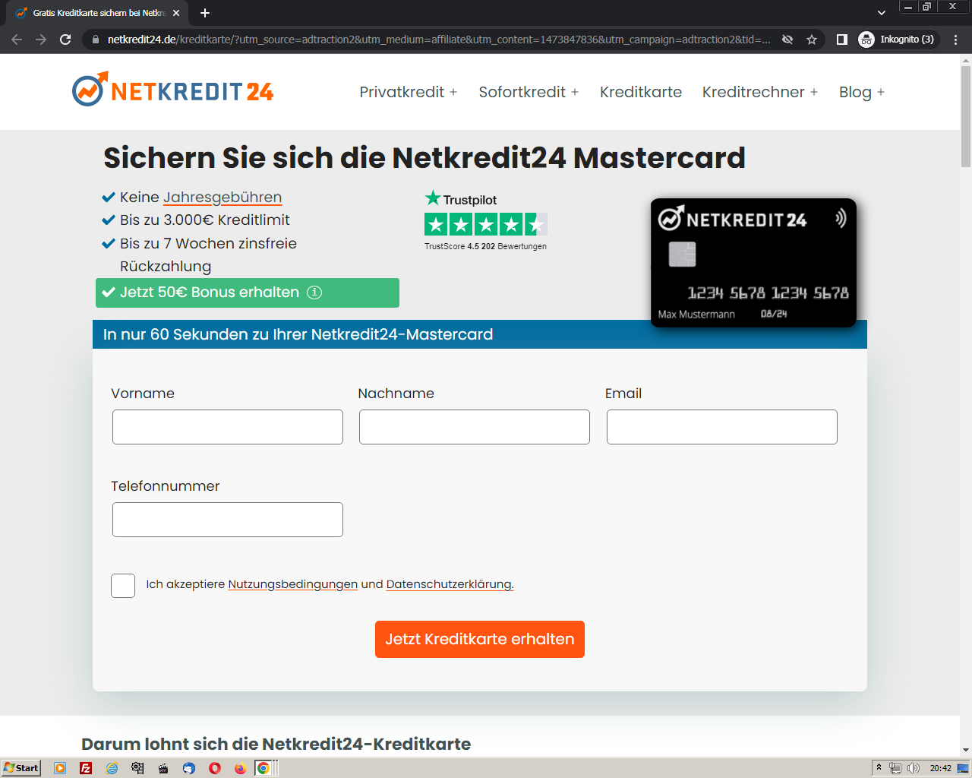This screenshot has height=778, width=972.
Task: Click the third-party cookies blocked eye icon
Action: (787, 40)
